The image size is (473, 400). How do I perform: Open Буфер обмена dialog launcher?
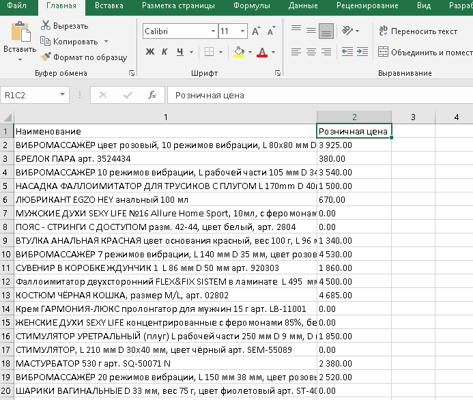pos(132,73)
